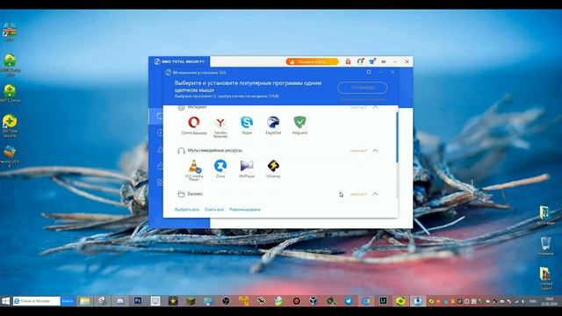
Task: Open Untitled Export desktop folder
Action: tap(545, 278)
